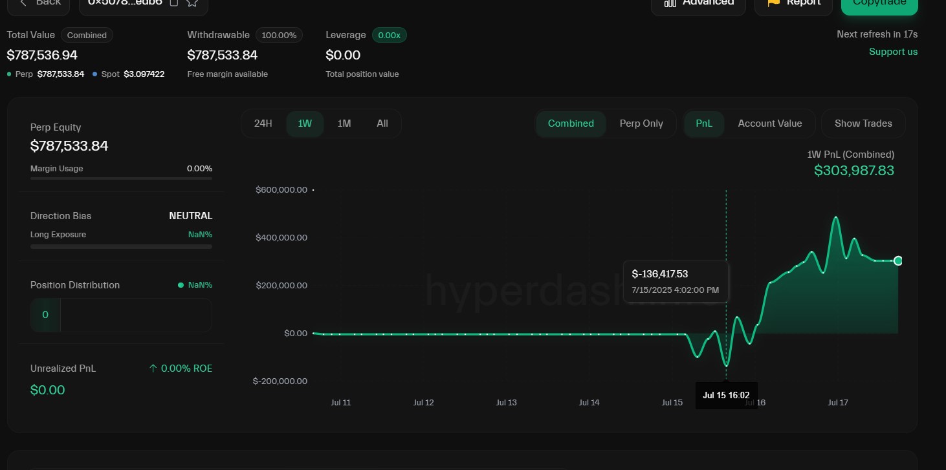Click the Unrealized PnL value $0.00

[48, 390]
